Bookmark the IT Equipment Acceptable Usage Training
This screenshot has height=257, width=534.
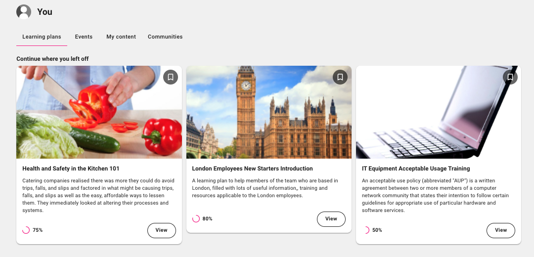510,77
